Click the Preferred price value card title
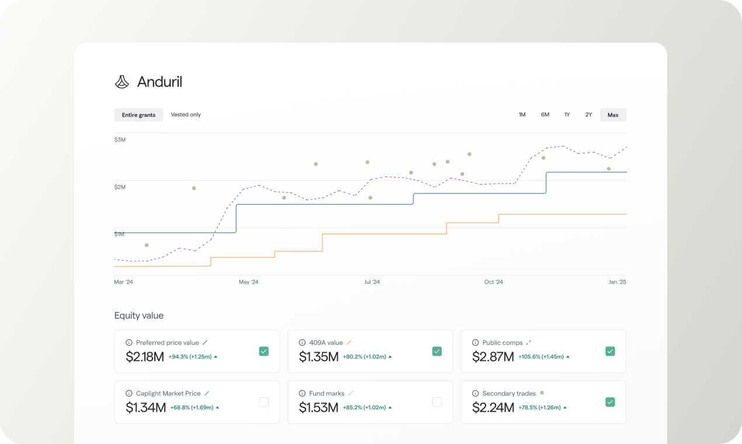The image size is (742, 444). tap(167, 343)
